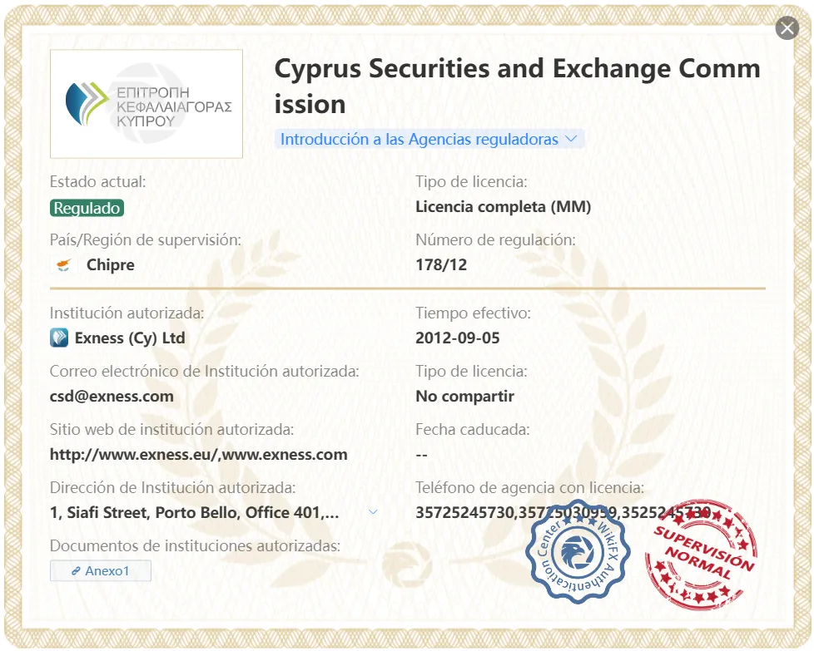This screenshot has width=814, height=651.
Task: Click the Cyprus flag icon
Action: coord(64,265)
